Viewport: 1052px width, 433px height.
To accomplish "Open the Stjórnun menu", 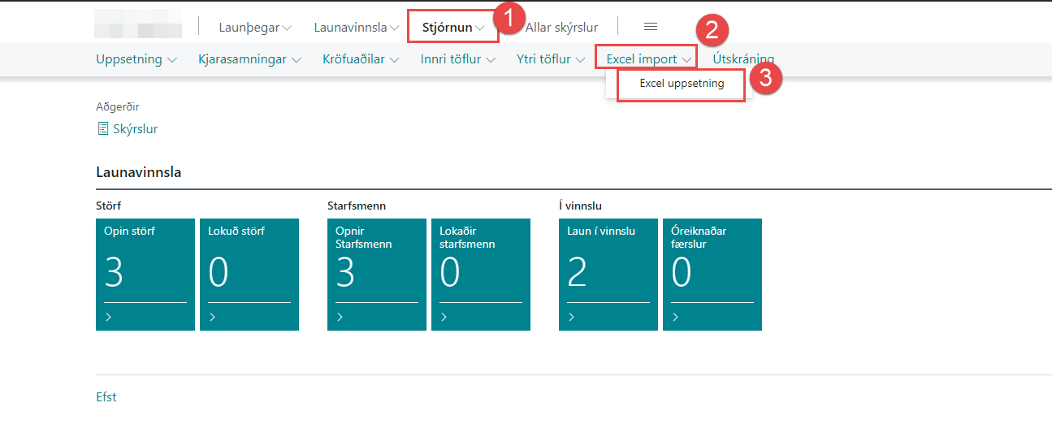I will pos(452,28).
